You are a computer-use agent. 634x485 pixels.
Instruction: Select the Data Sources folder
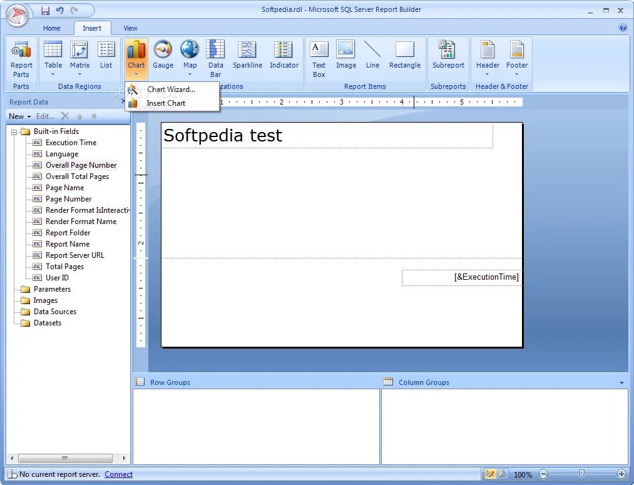[55, 312]
